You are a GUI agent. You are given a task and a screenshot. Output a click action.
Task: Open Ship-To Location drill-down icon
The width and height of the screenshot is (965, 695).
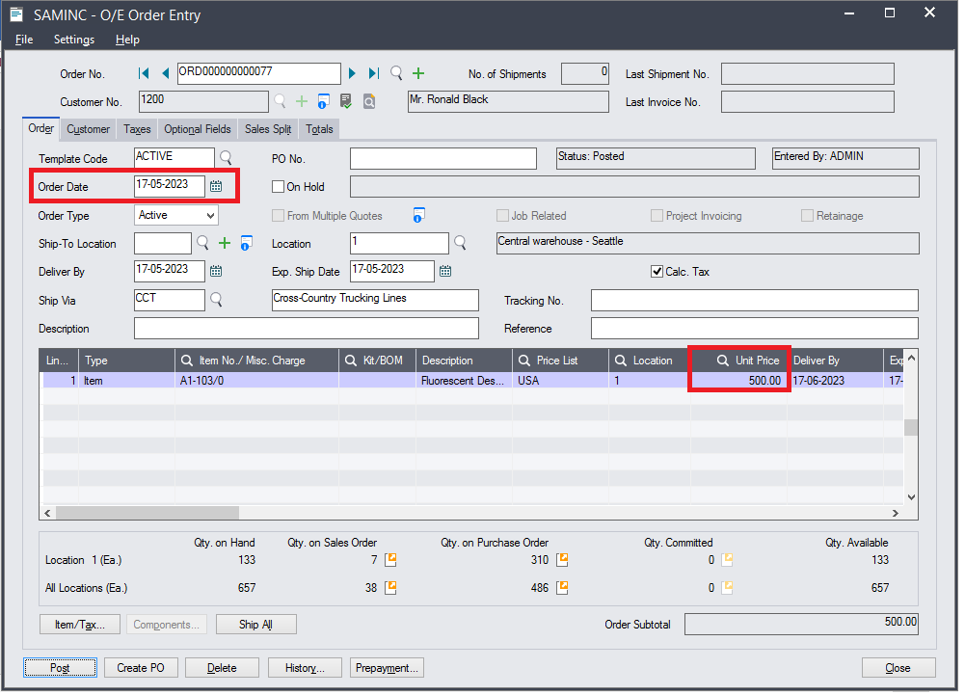pyautogui.click(x=246, y=243)
